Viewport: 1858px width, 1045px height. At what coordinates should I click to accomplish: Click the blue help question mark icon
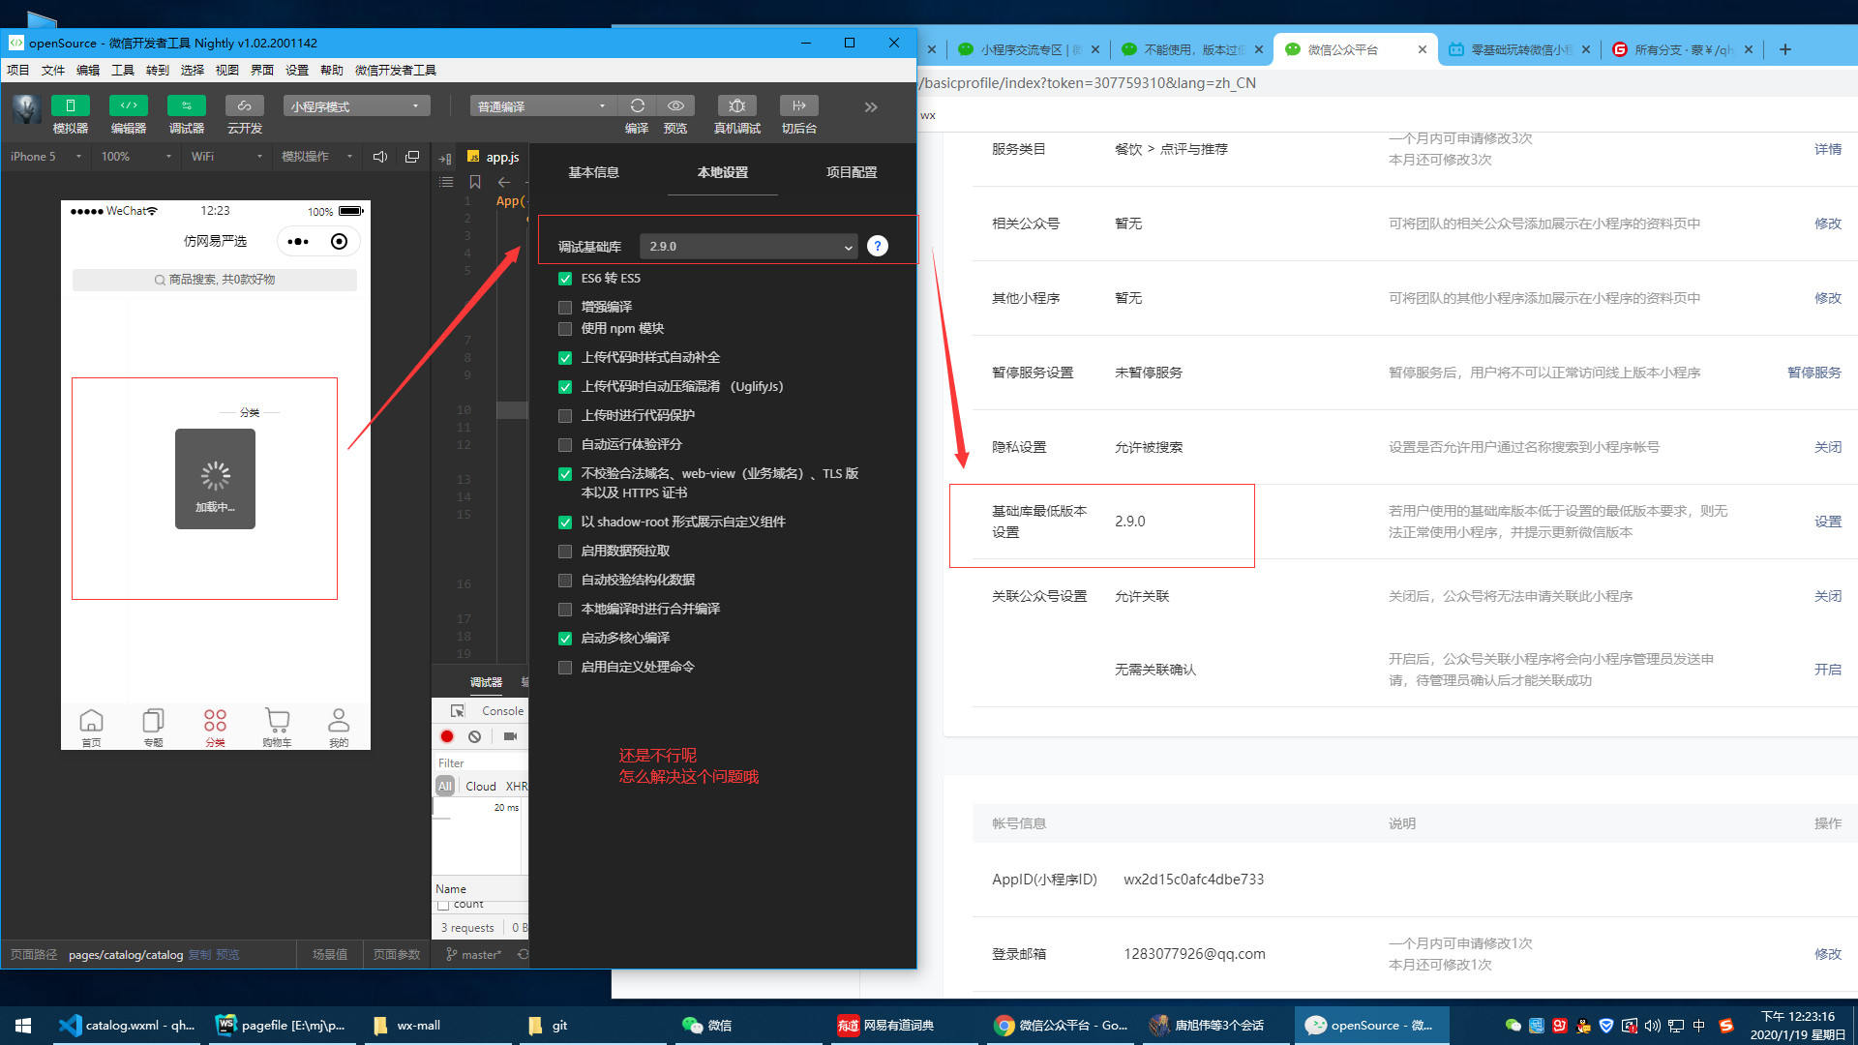coord(877,246)
